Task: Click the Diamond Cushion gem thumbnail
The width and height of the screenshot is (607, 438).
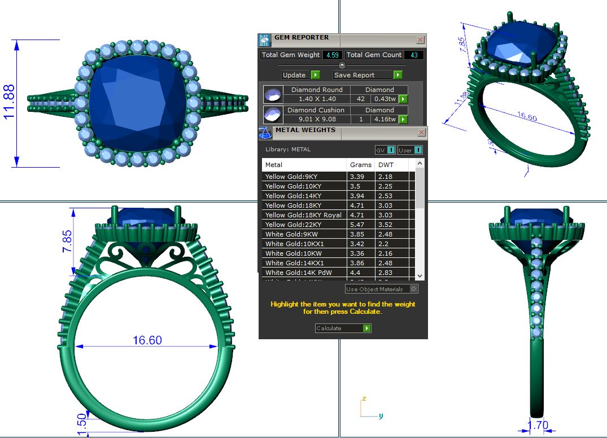Action: [273, 115]
